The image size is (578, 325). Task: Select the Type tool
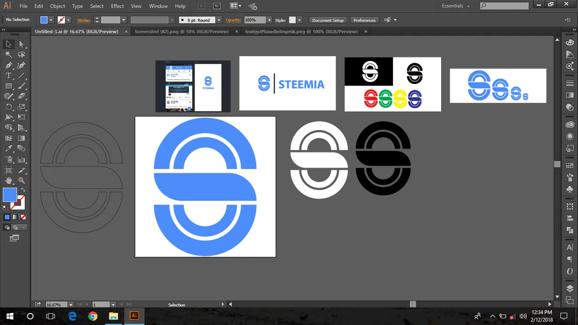pos(9,76)
